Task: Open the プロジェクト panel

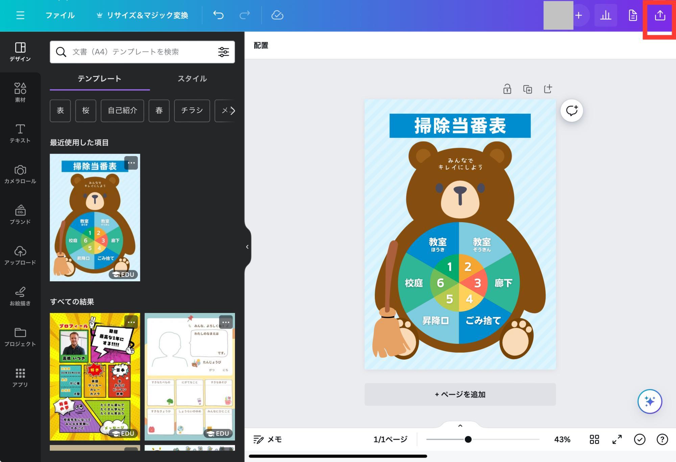Action: click(x=20, y=337)
